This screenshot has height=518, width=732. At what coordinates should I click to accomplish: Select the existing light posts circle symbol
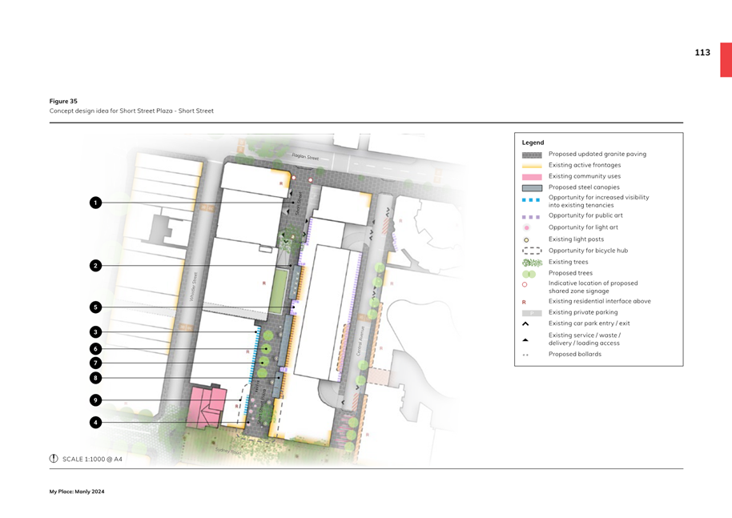526,239
